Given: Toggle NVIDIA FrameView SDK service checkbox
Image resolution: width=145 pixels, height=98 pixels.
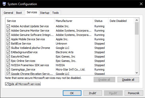Looking at the screenshot, I should tap(8, 65).
